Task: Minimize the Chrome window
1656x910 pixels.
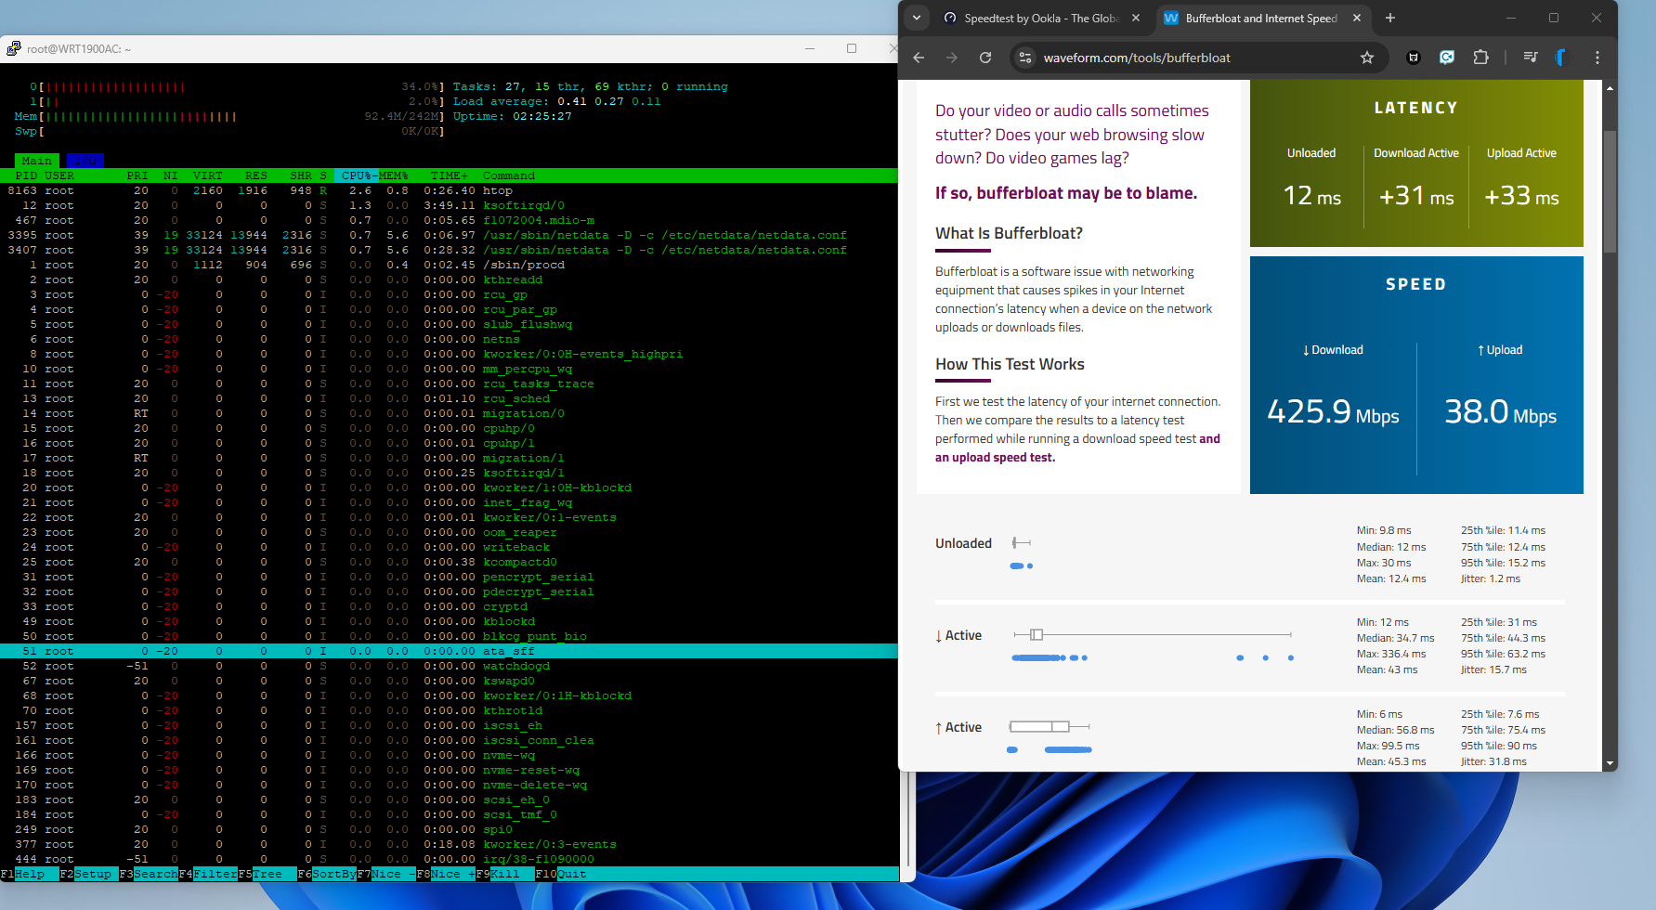Action: click(x=1511, y=18)
